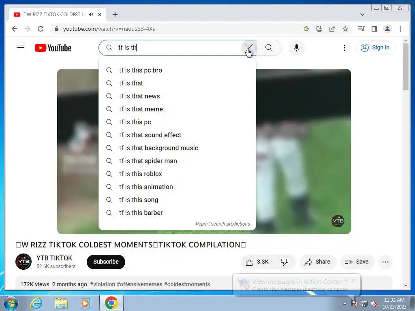Choose suggestion "tf is this song"
The height and width of the screenshot is (311, 415).
click(x=178, y=200)
